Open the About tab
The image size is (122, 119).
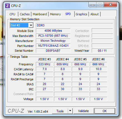coord(94,14)
